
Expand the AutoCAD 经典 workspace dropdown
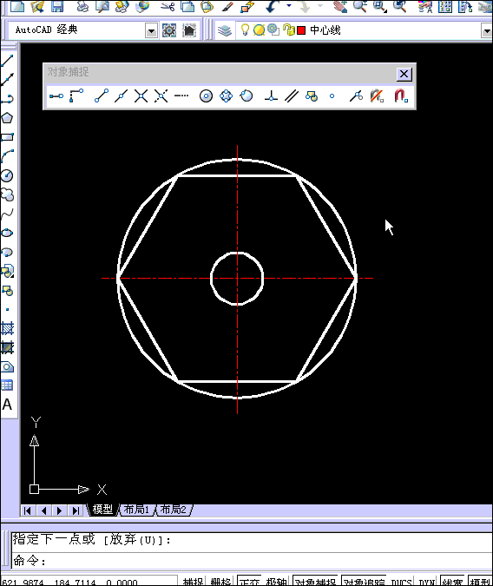pyautogui.click(x=151, y=30)
